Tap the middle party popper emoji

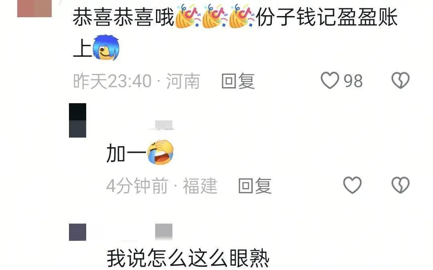[215, 16]
